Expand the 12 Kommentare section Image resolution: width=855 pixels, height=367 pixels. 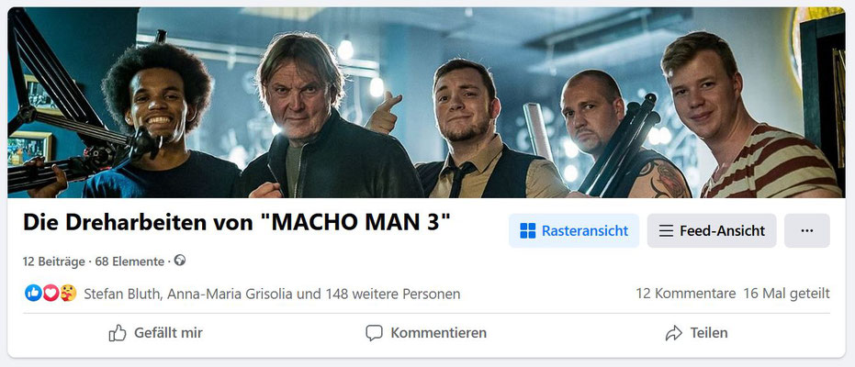click(685, 294)
